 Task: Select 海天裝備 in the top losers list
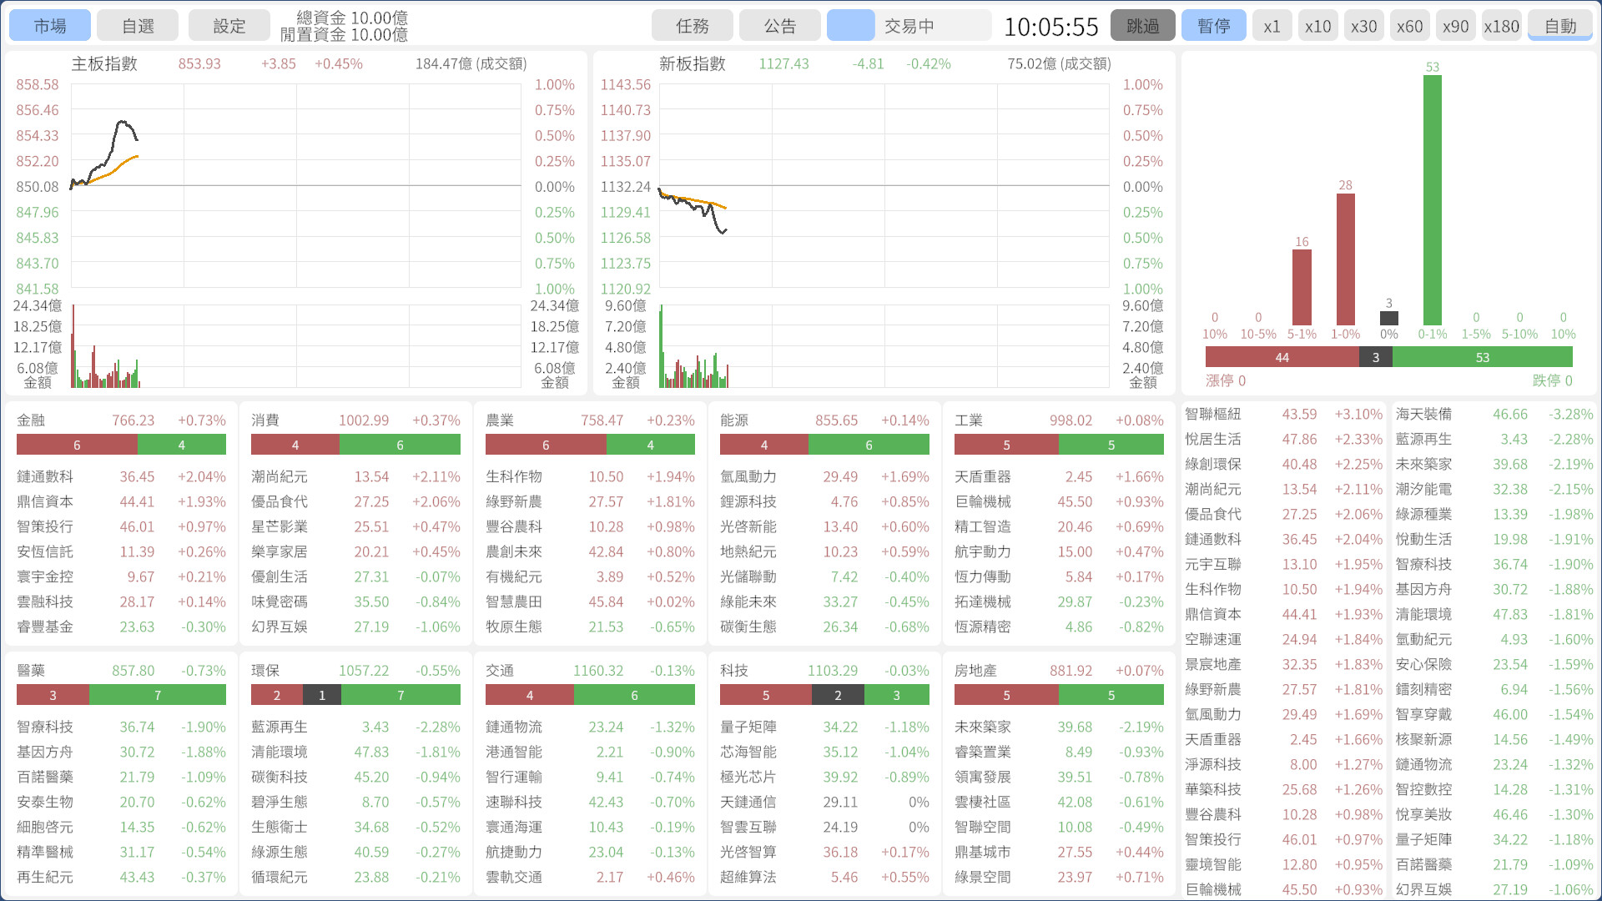[x=1423, y=415]
